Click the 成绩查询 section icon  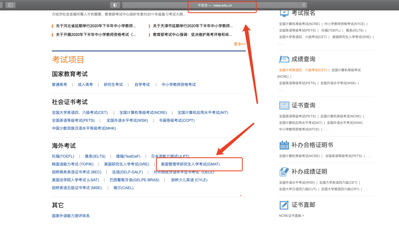284,59
